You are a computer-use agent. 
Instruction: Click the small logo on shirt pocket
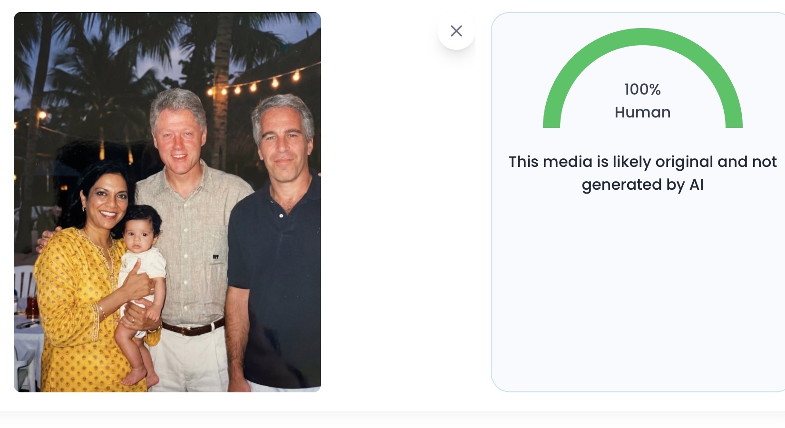click(216, 257)
